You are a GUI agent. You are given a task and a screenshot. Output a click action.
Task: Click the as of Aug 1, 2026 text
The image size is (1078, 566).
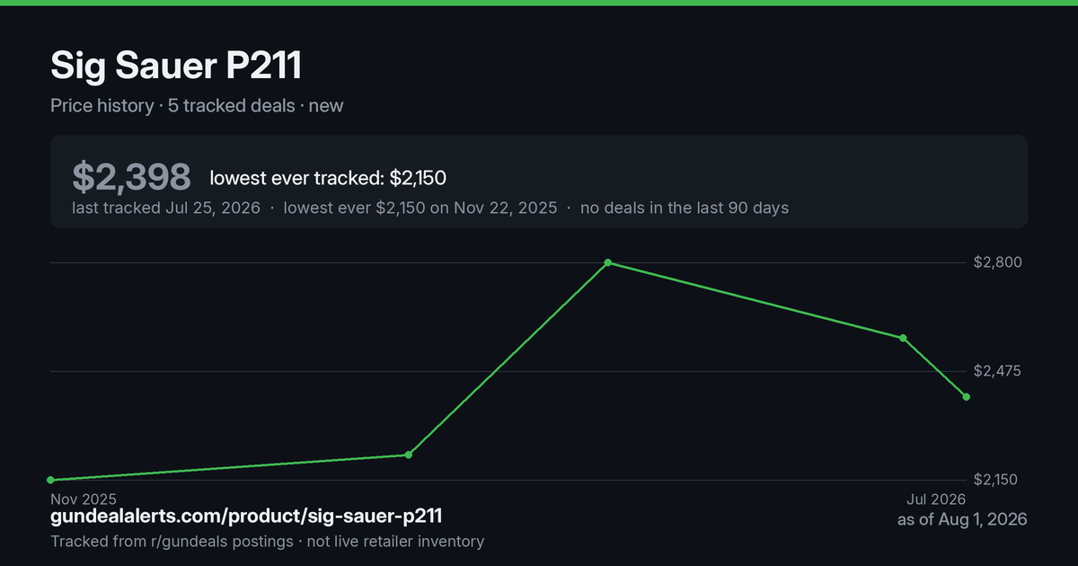pos(962,519)
